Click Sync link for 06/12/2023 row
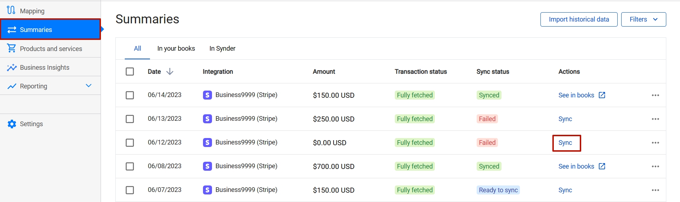 click(x=565, y=143)
